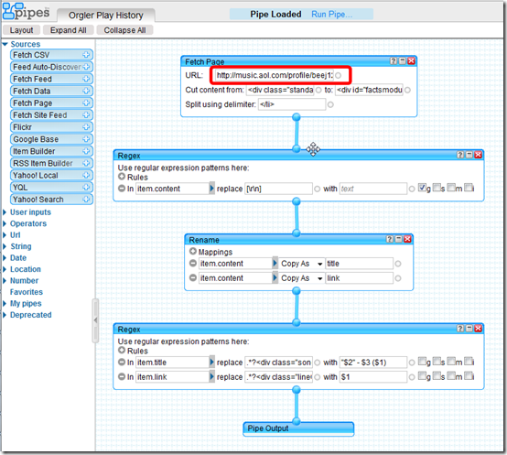Click the Layout menu button

click(x=21, y=30)
